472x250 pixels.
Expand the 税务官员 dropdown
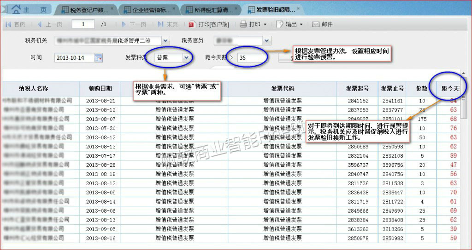tap(267, 40)
